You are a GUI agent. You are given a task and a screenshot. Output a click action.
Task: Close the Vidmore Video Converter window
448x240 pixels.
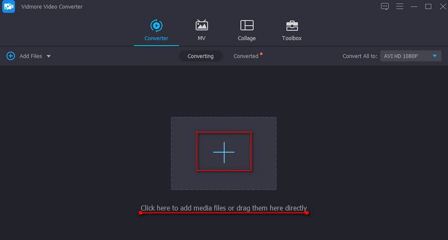[x=441, y=6]
